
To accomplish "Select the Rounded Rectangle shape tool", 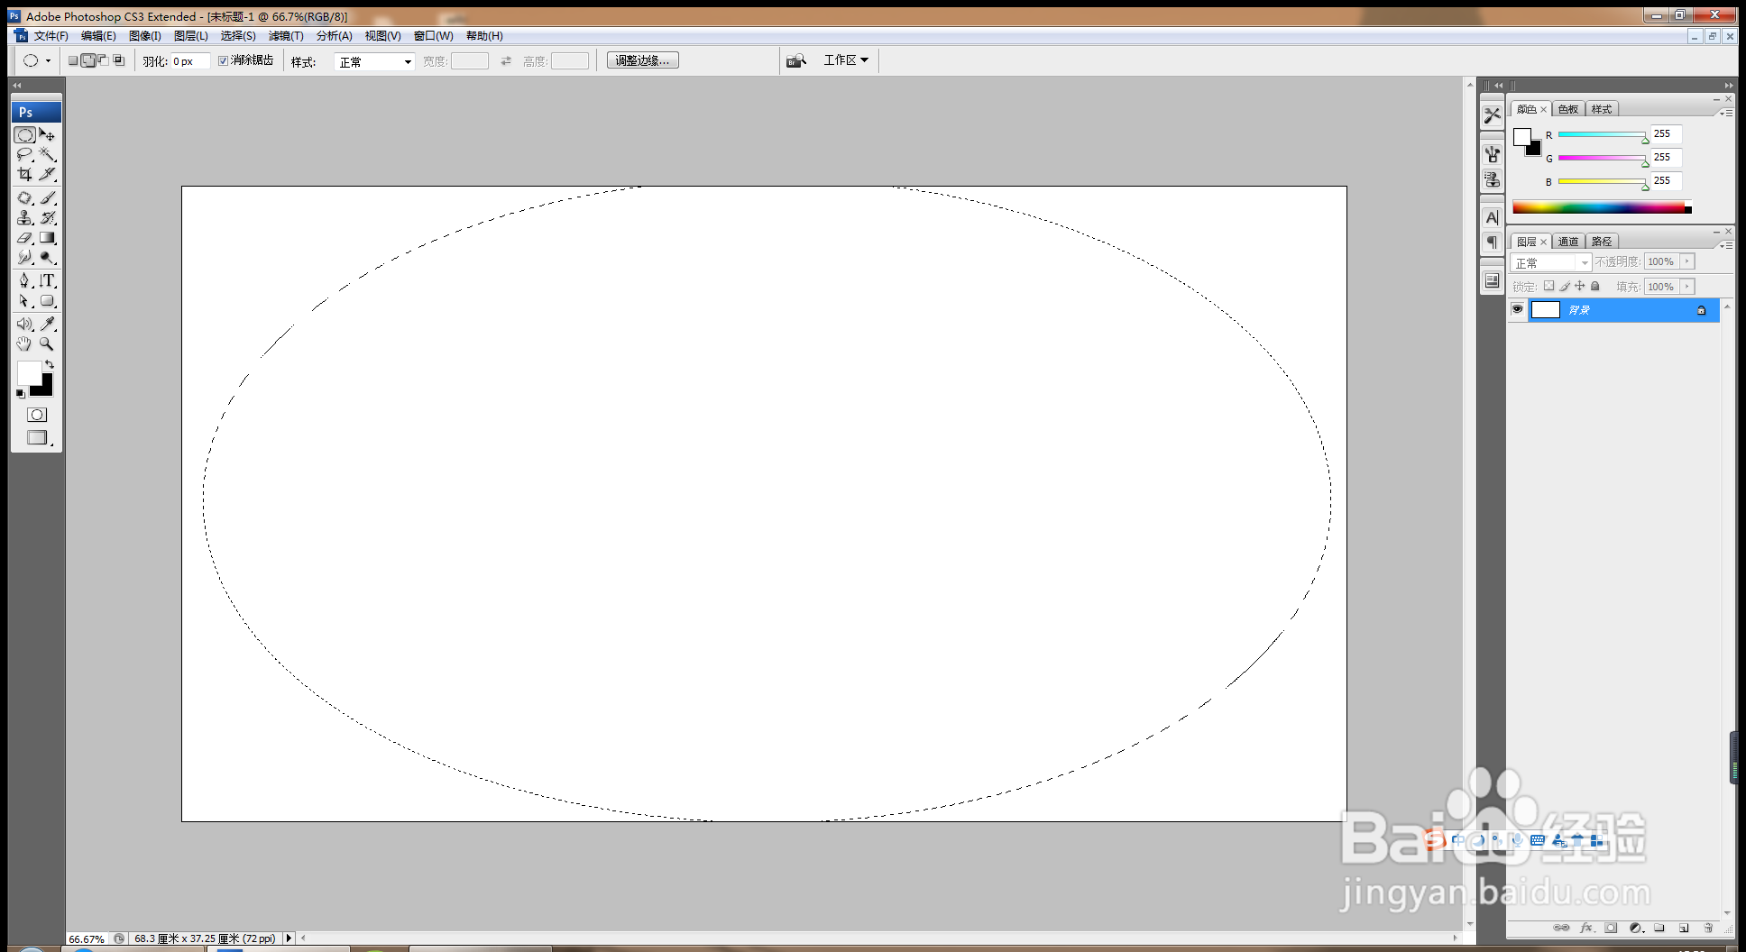I will [x=48, y=301].
